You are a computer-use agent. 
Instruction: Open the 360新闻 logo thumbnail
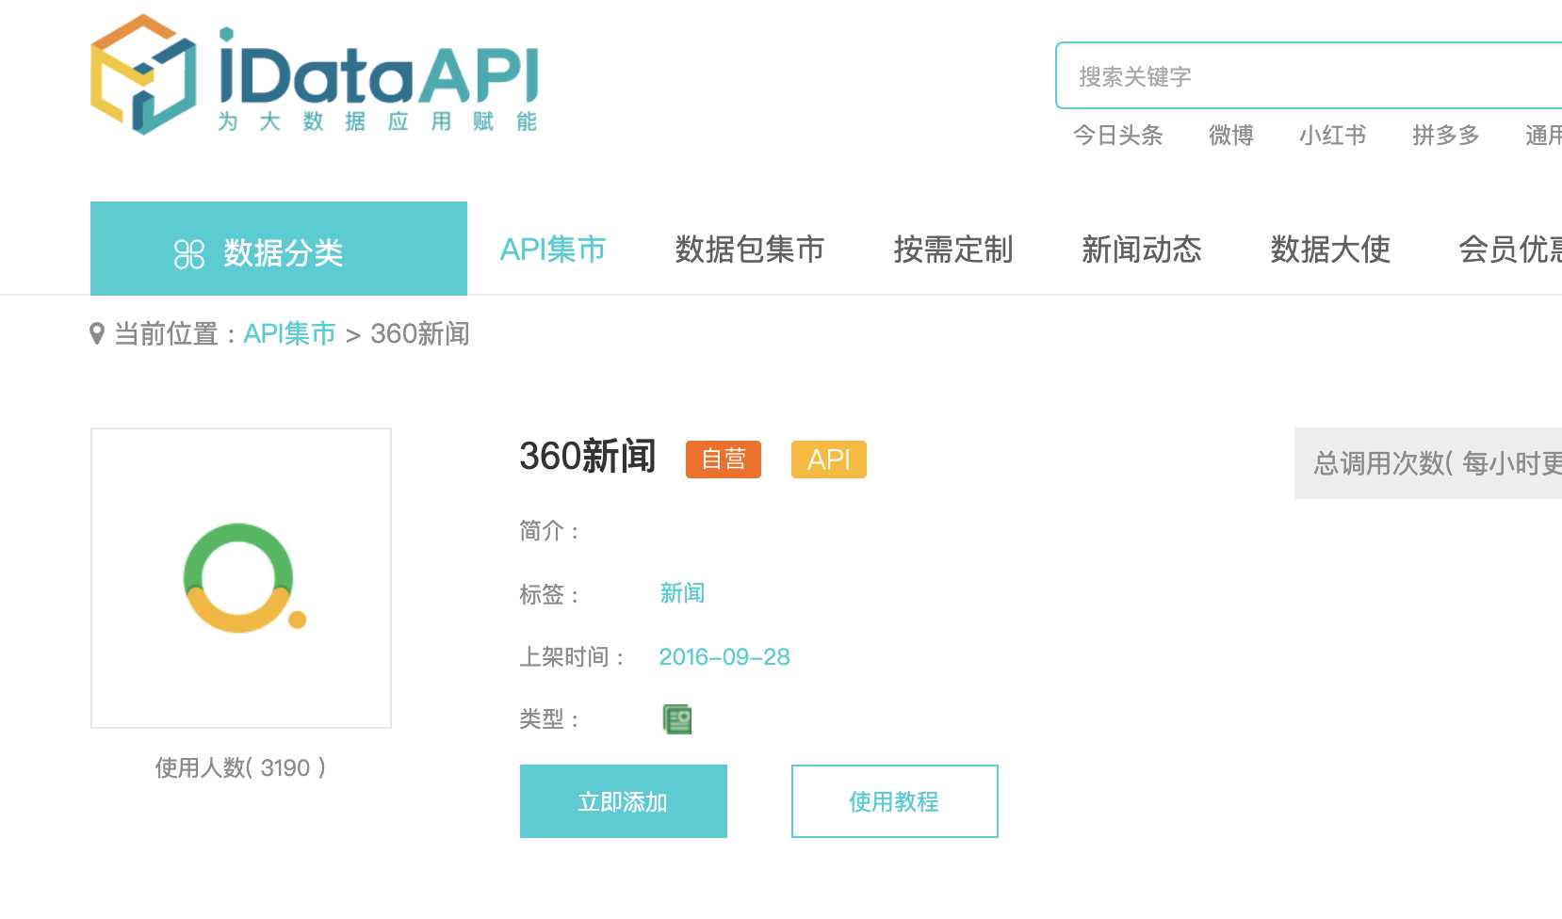(x=241, y=578)
